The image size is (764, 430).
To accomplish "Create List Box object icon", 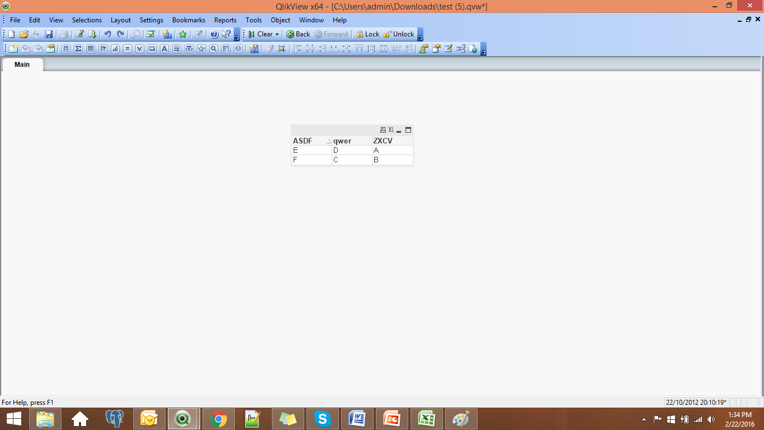I will tap(66, 49).
